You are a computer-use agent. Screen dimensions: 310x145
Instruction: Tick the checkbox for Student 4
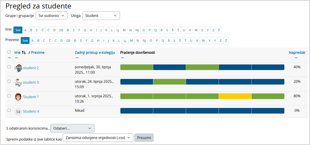9,110
